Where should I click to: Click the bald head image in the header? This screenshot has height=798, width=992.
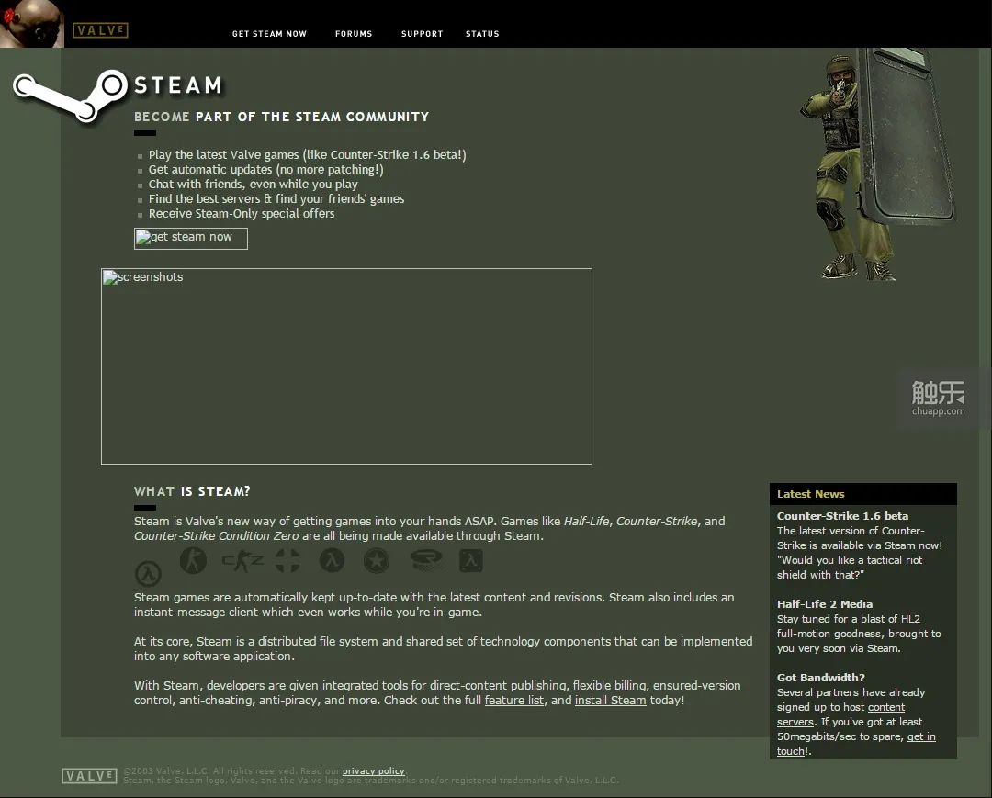pyautogui.click(x=31, y=24)
